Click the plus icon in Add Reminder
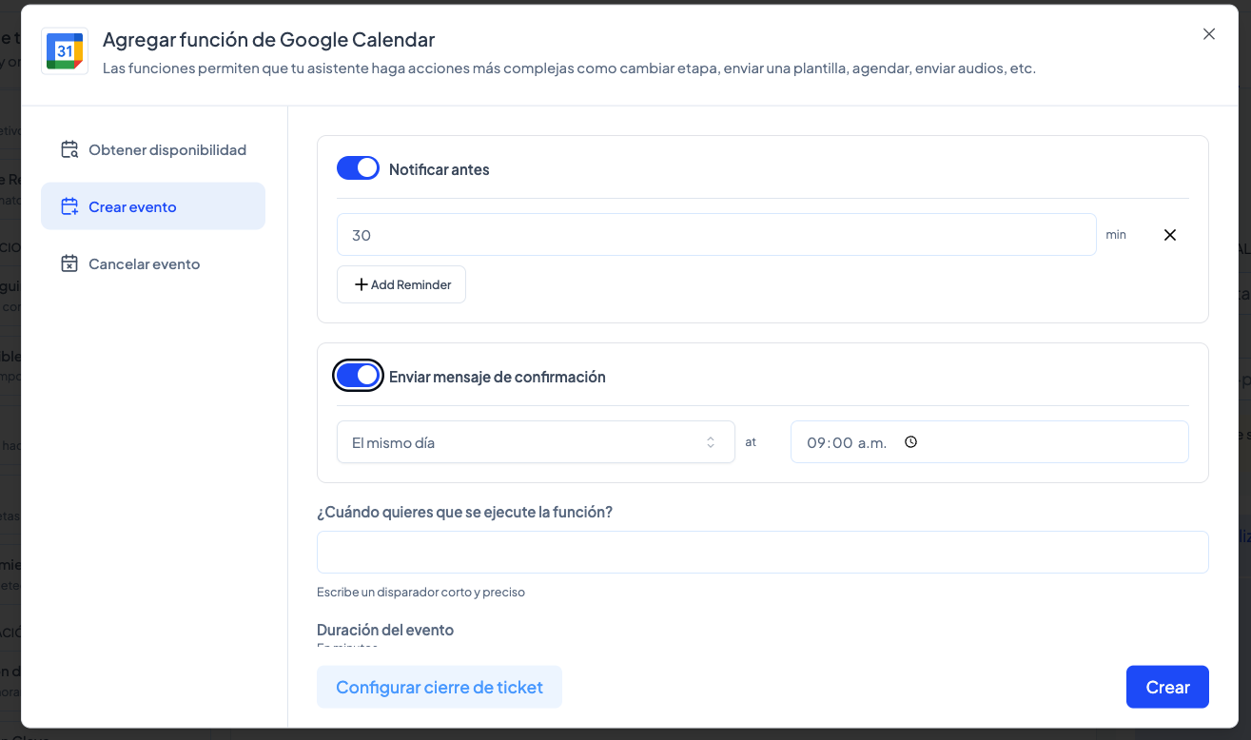1251x740 pixels. point(361,284)
